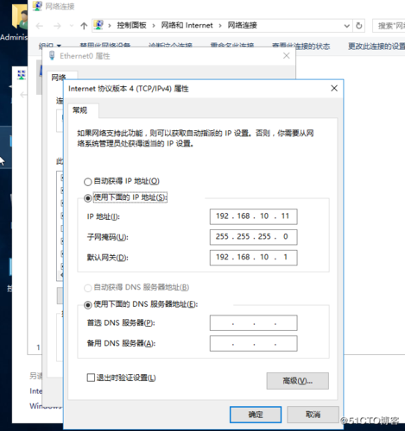
Task: Click the Network Connections window title icon
Action: [x=37, y=6]
